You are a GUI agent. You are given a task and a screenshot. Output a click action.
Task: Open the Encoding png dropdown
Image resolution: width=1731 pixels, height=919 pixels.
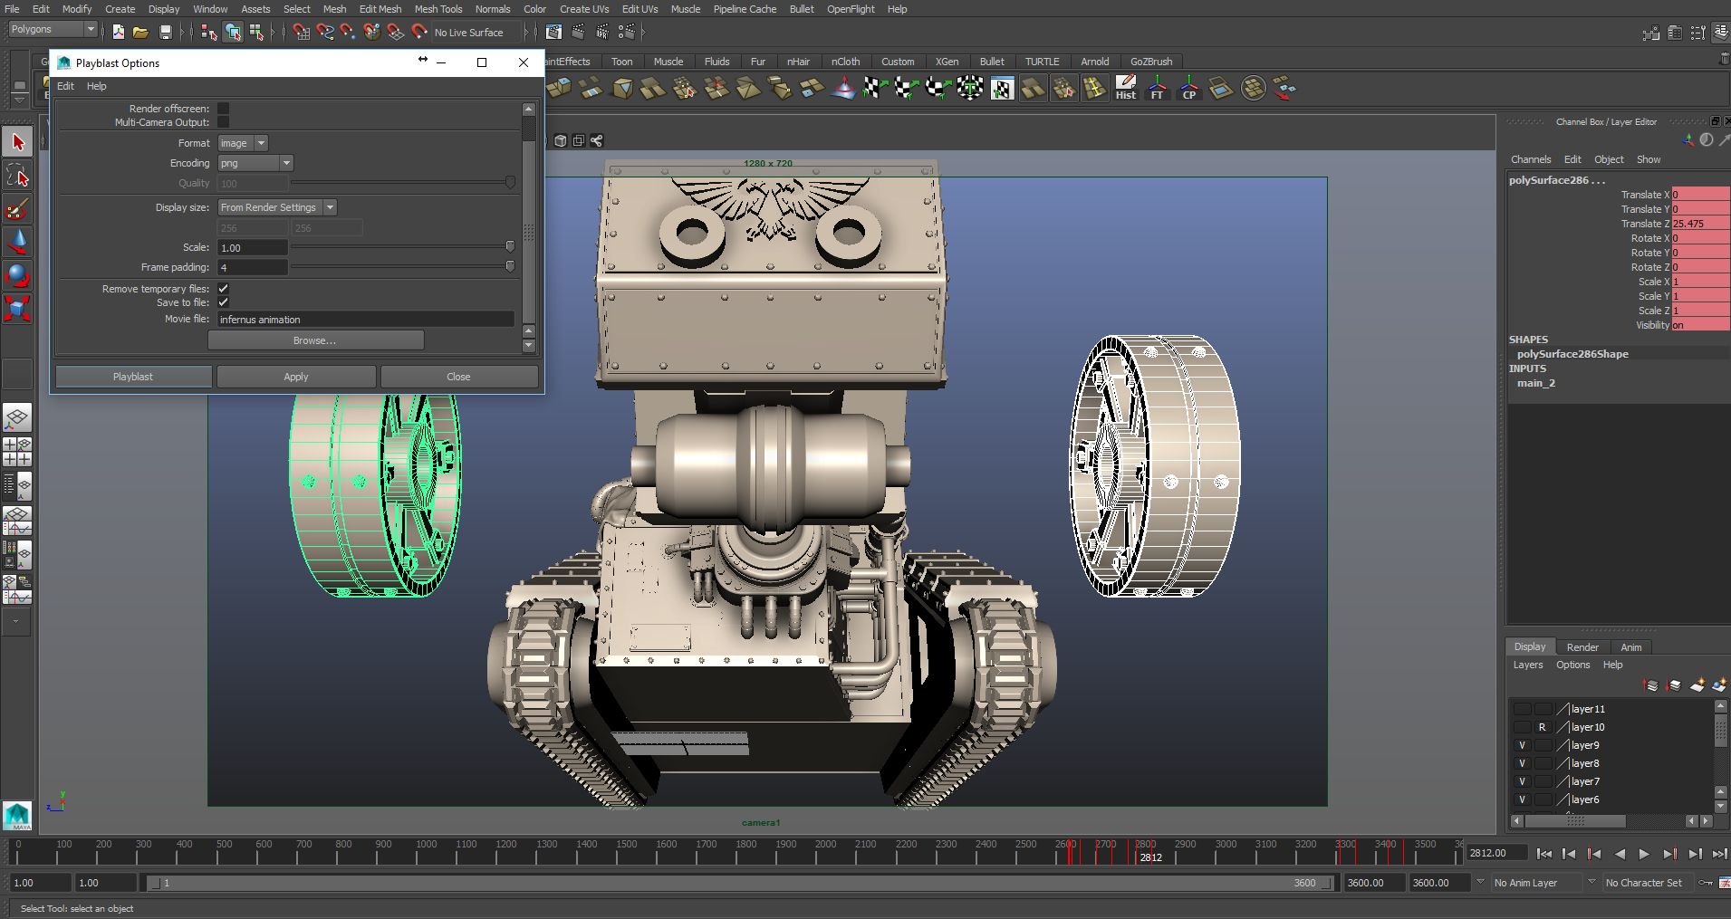(255, 163)
